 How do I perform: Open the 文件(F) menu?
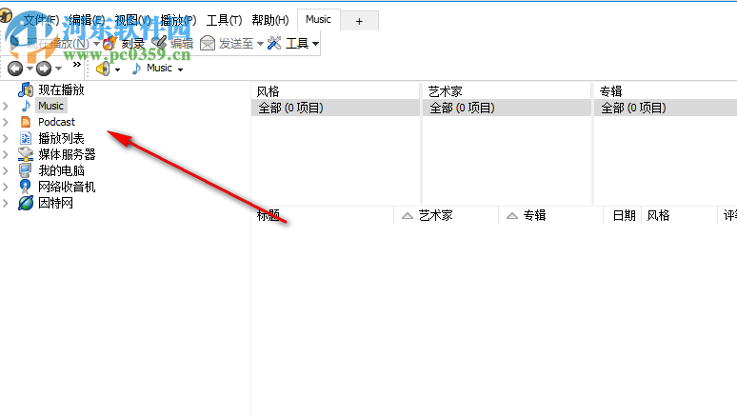click(41, 20)
